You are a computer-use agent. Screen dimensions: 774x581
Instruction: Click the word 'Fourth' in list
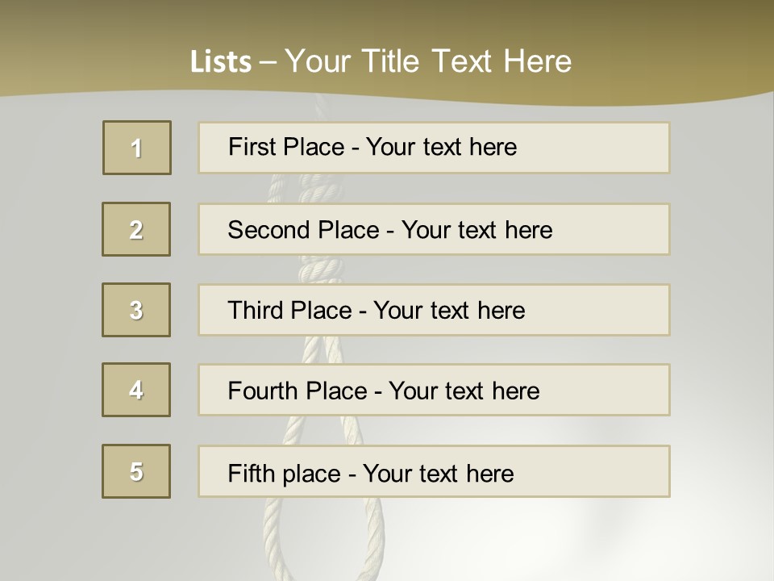263,391
